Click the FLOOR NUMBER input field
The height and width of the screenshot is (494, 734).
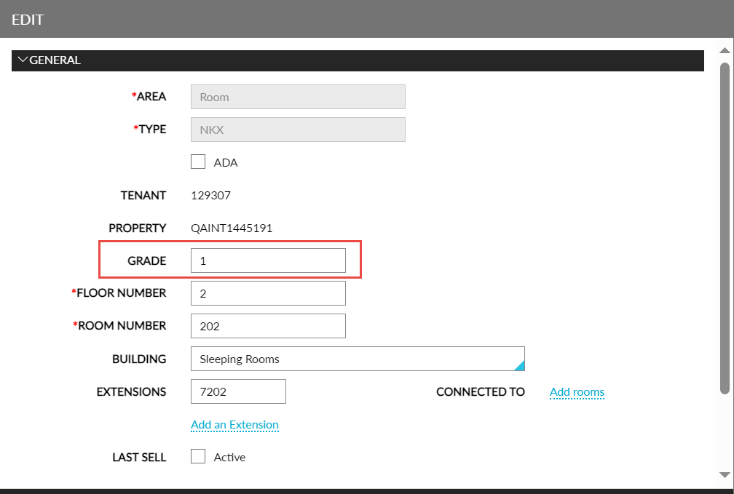(x=268, y=293)
